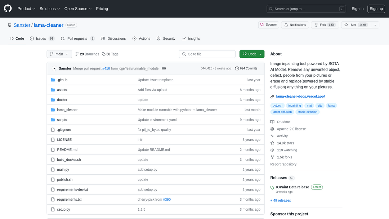Open the requirements-dev.txt file
This screenshot has width=389, height=219.
[x=72, y=189]
